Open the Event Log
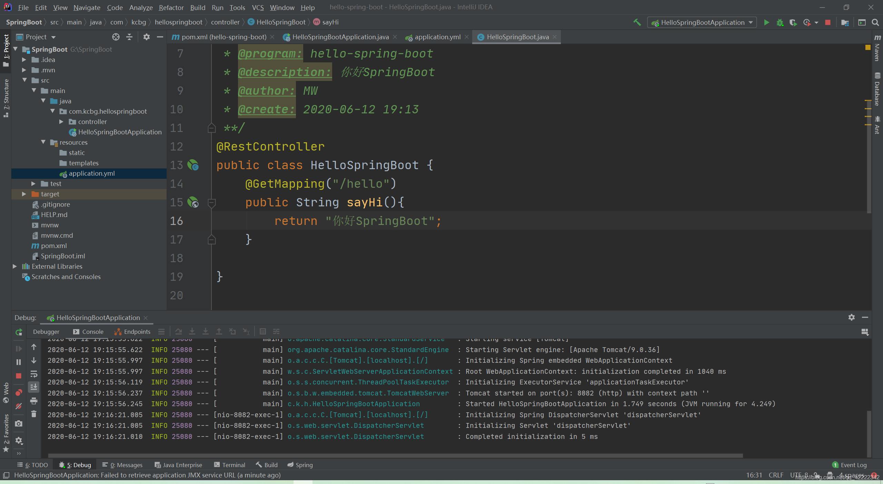The height and width of the screenshot is (484, 883). click(849, 465)
